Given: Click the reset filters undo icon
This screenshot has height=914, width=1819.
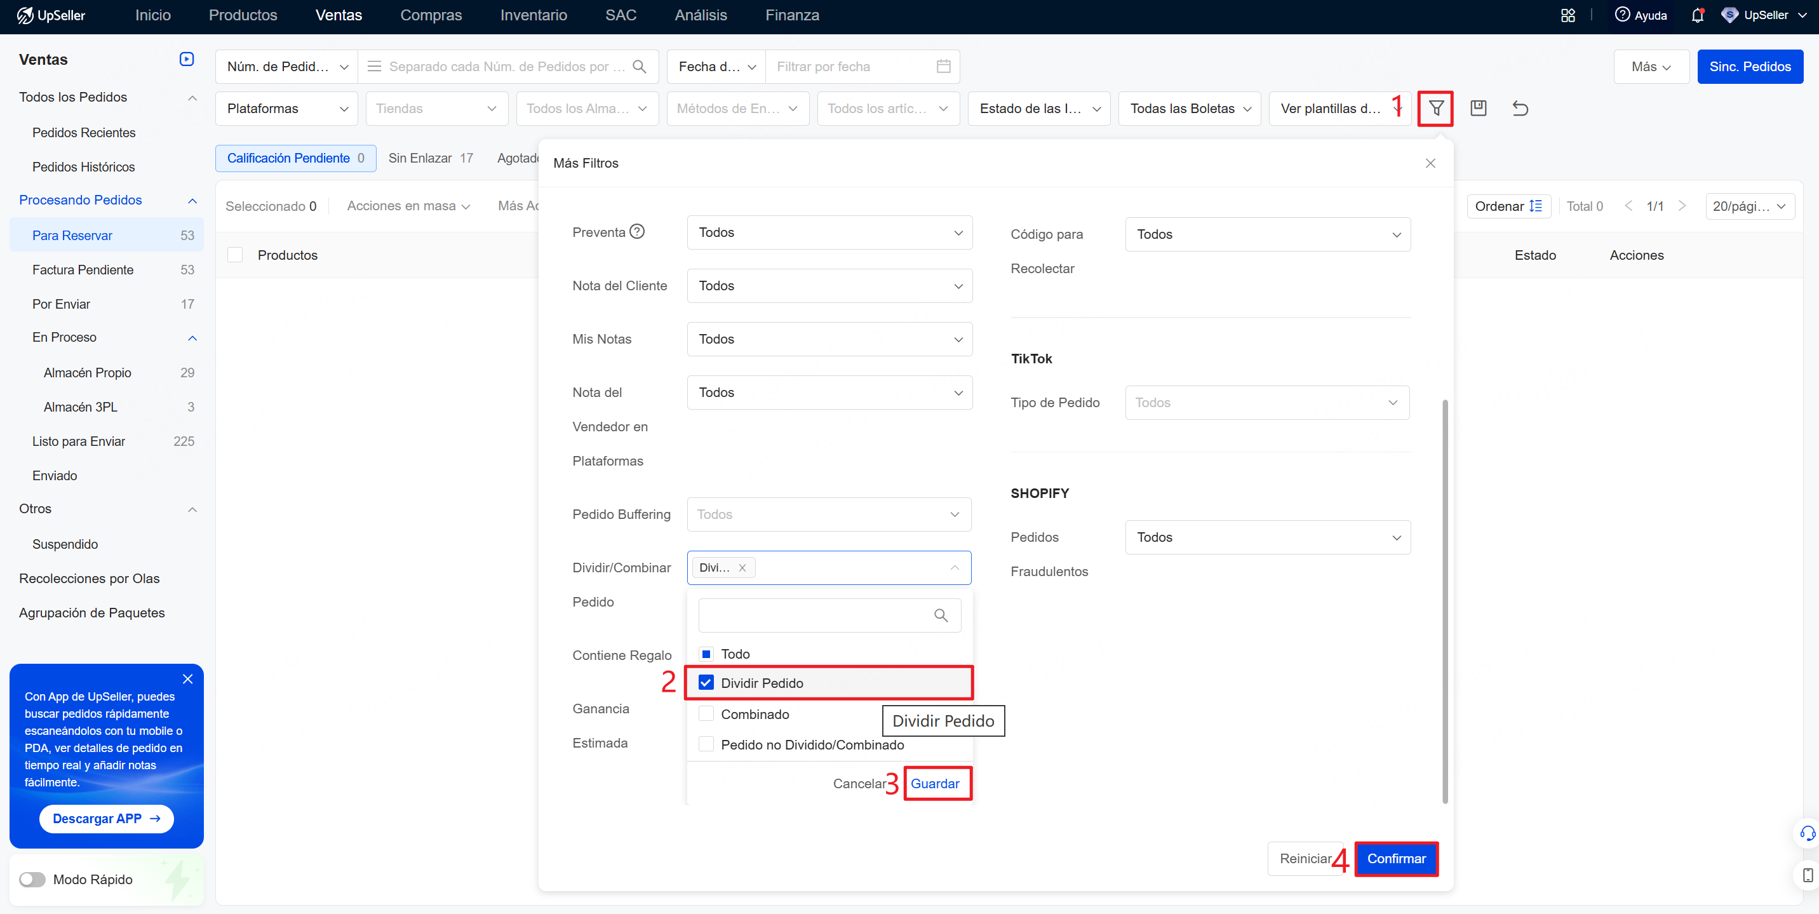Looking at the screenshot, I should [x=1520, y=108].
